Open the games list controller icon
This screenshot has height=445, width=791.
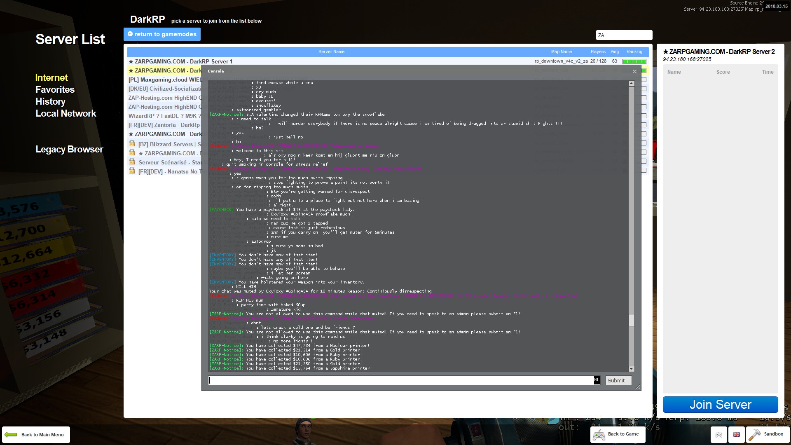718,434
